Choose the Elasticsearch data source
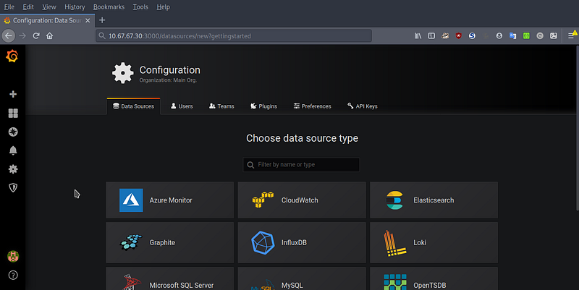 pos(434,200)
